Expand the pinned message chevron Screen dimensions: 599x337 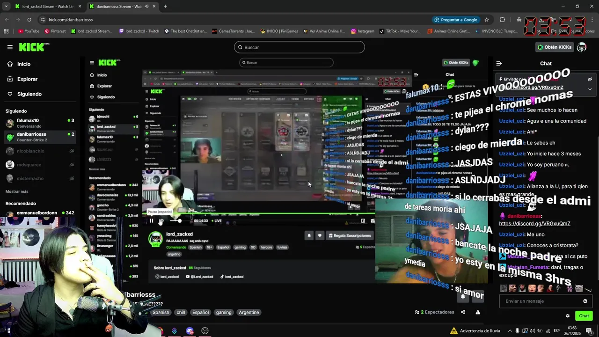[x=590, y=88]
